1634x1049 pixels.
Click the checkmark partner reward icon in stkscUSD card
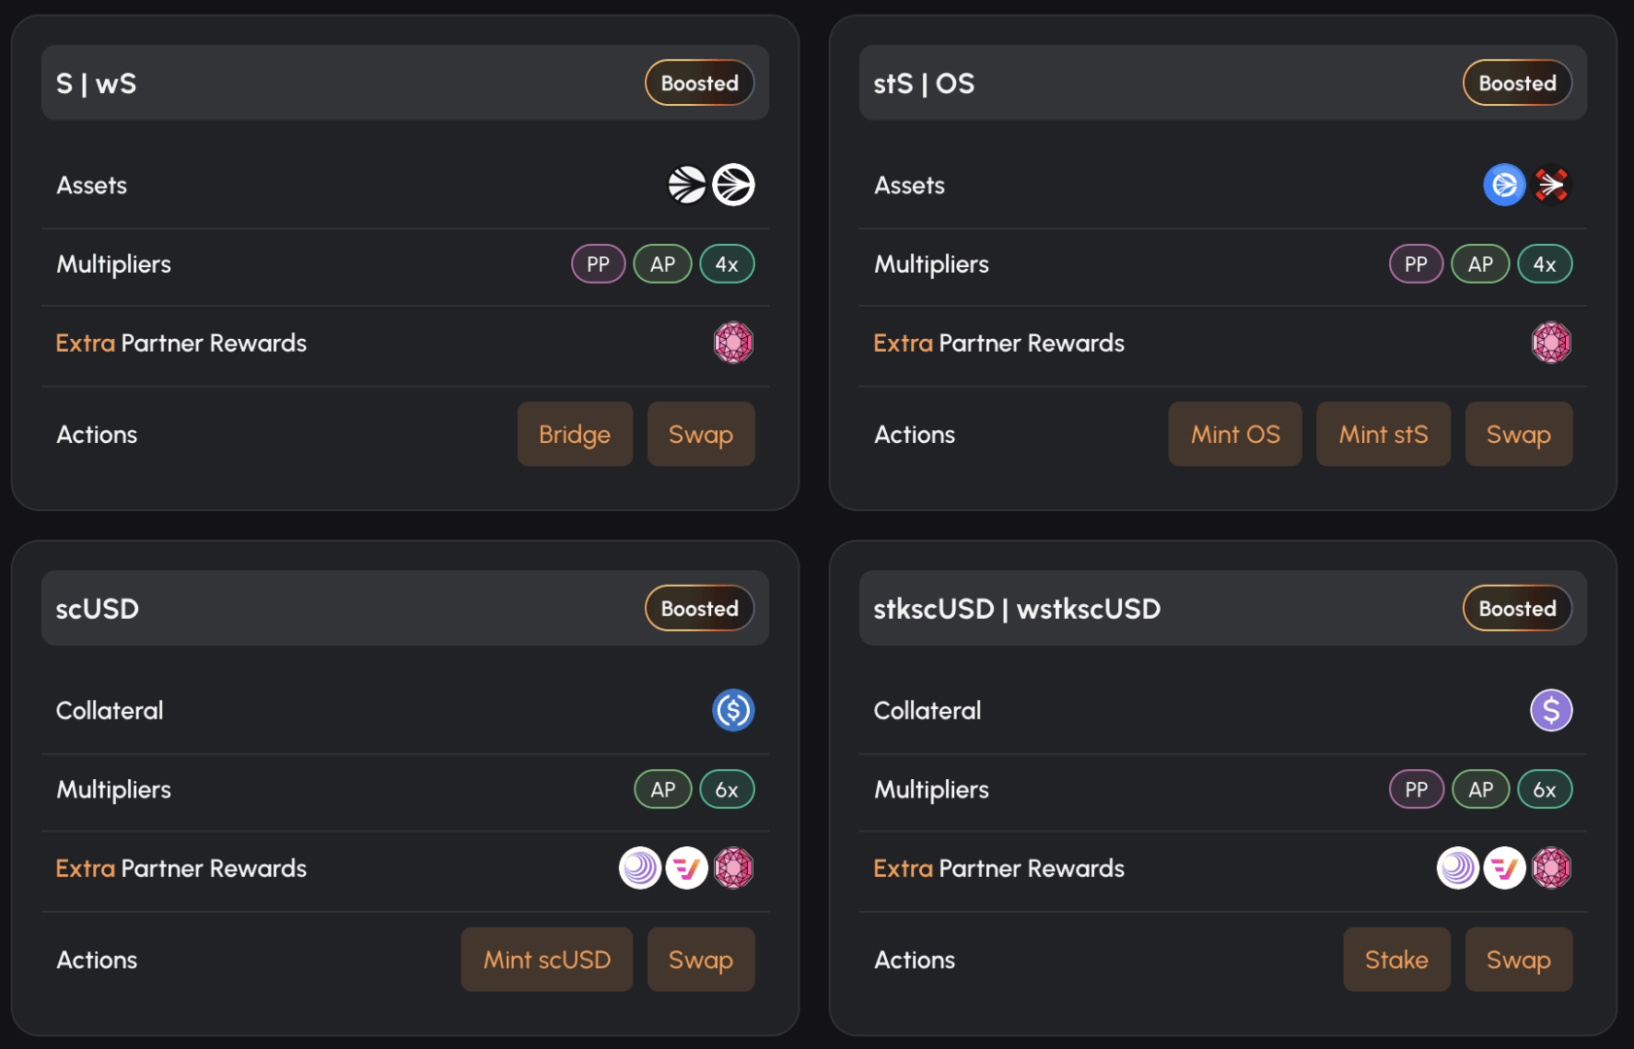1505,868
